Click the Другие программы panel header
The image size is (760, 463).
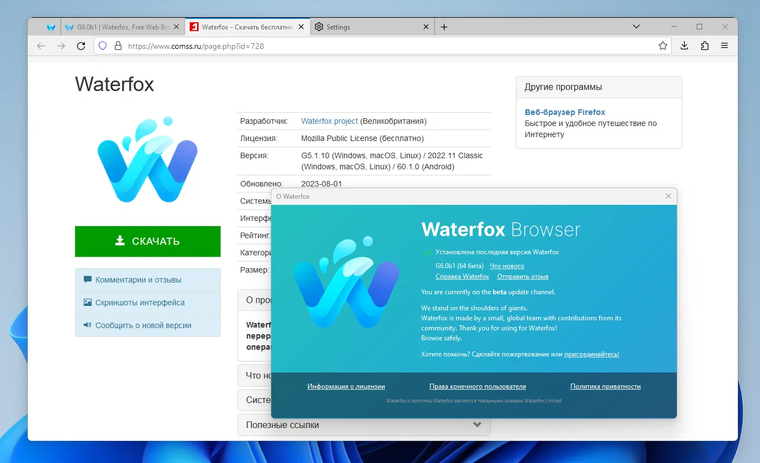tap(599, 87)
